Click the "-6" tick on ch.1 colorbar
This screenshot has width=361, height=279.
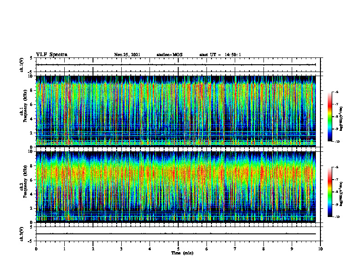click(x=336, y=92)
